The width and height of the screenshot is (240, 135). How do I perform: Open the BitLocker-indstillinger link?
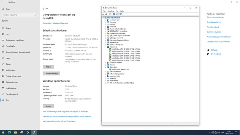(215, 17)
